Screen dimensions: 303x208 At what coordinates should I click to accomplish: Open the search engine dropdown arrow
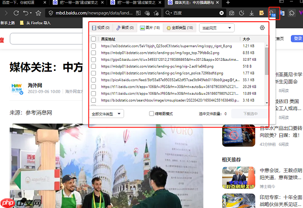pyautogui.click(x=171, y=13)
